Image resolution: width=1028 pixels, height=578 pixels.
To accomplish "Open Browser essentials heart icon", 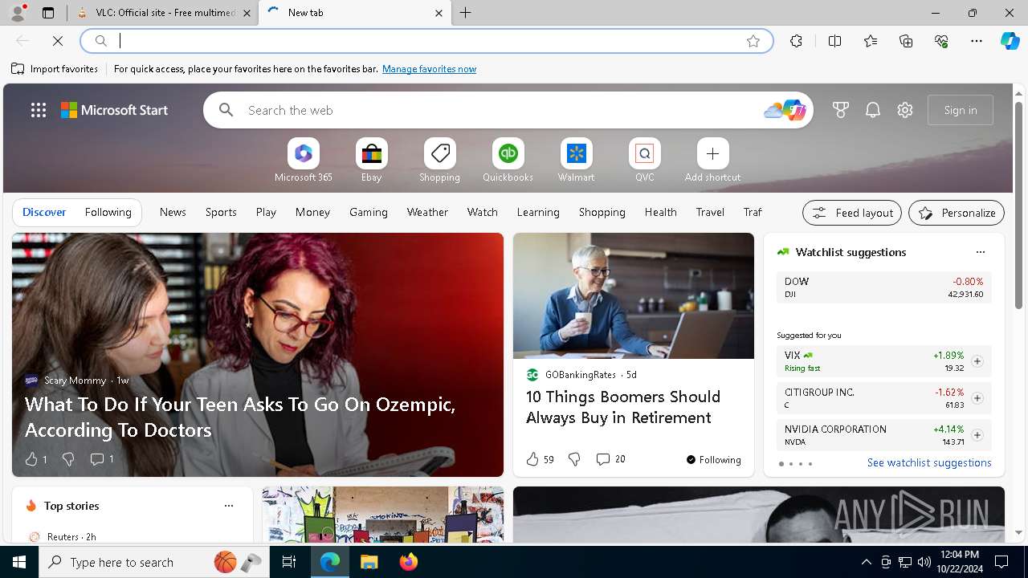I will [x=941, y=41].
